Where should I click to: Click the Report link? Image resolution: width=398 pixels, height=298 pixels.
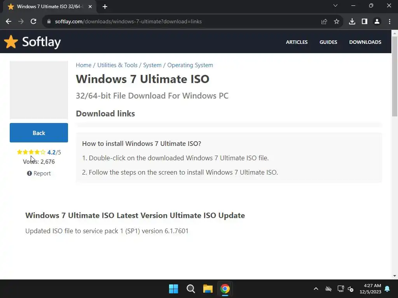coord(39,173)
